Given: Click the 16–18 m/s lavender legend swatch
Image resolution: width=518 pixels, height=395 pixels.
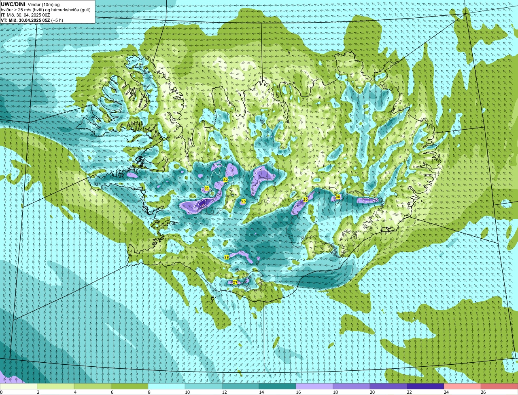Looking at the screenshot, I should point(314,386).
